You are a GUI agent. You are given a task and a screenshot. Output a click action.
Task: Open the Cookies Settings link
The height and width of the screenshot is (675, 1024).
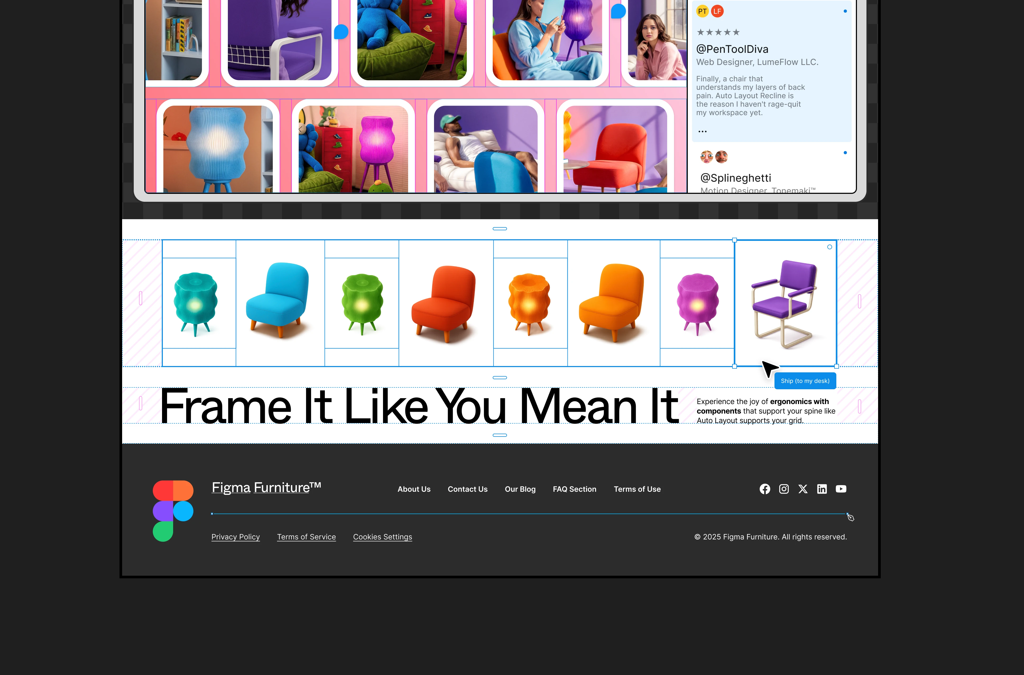click(x=382, y=537)
